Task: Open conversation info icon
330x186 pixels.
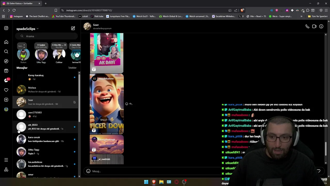Action: click(x=321, y=26)
